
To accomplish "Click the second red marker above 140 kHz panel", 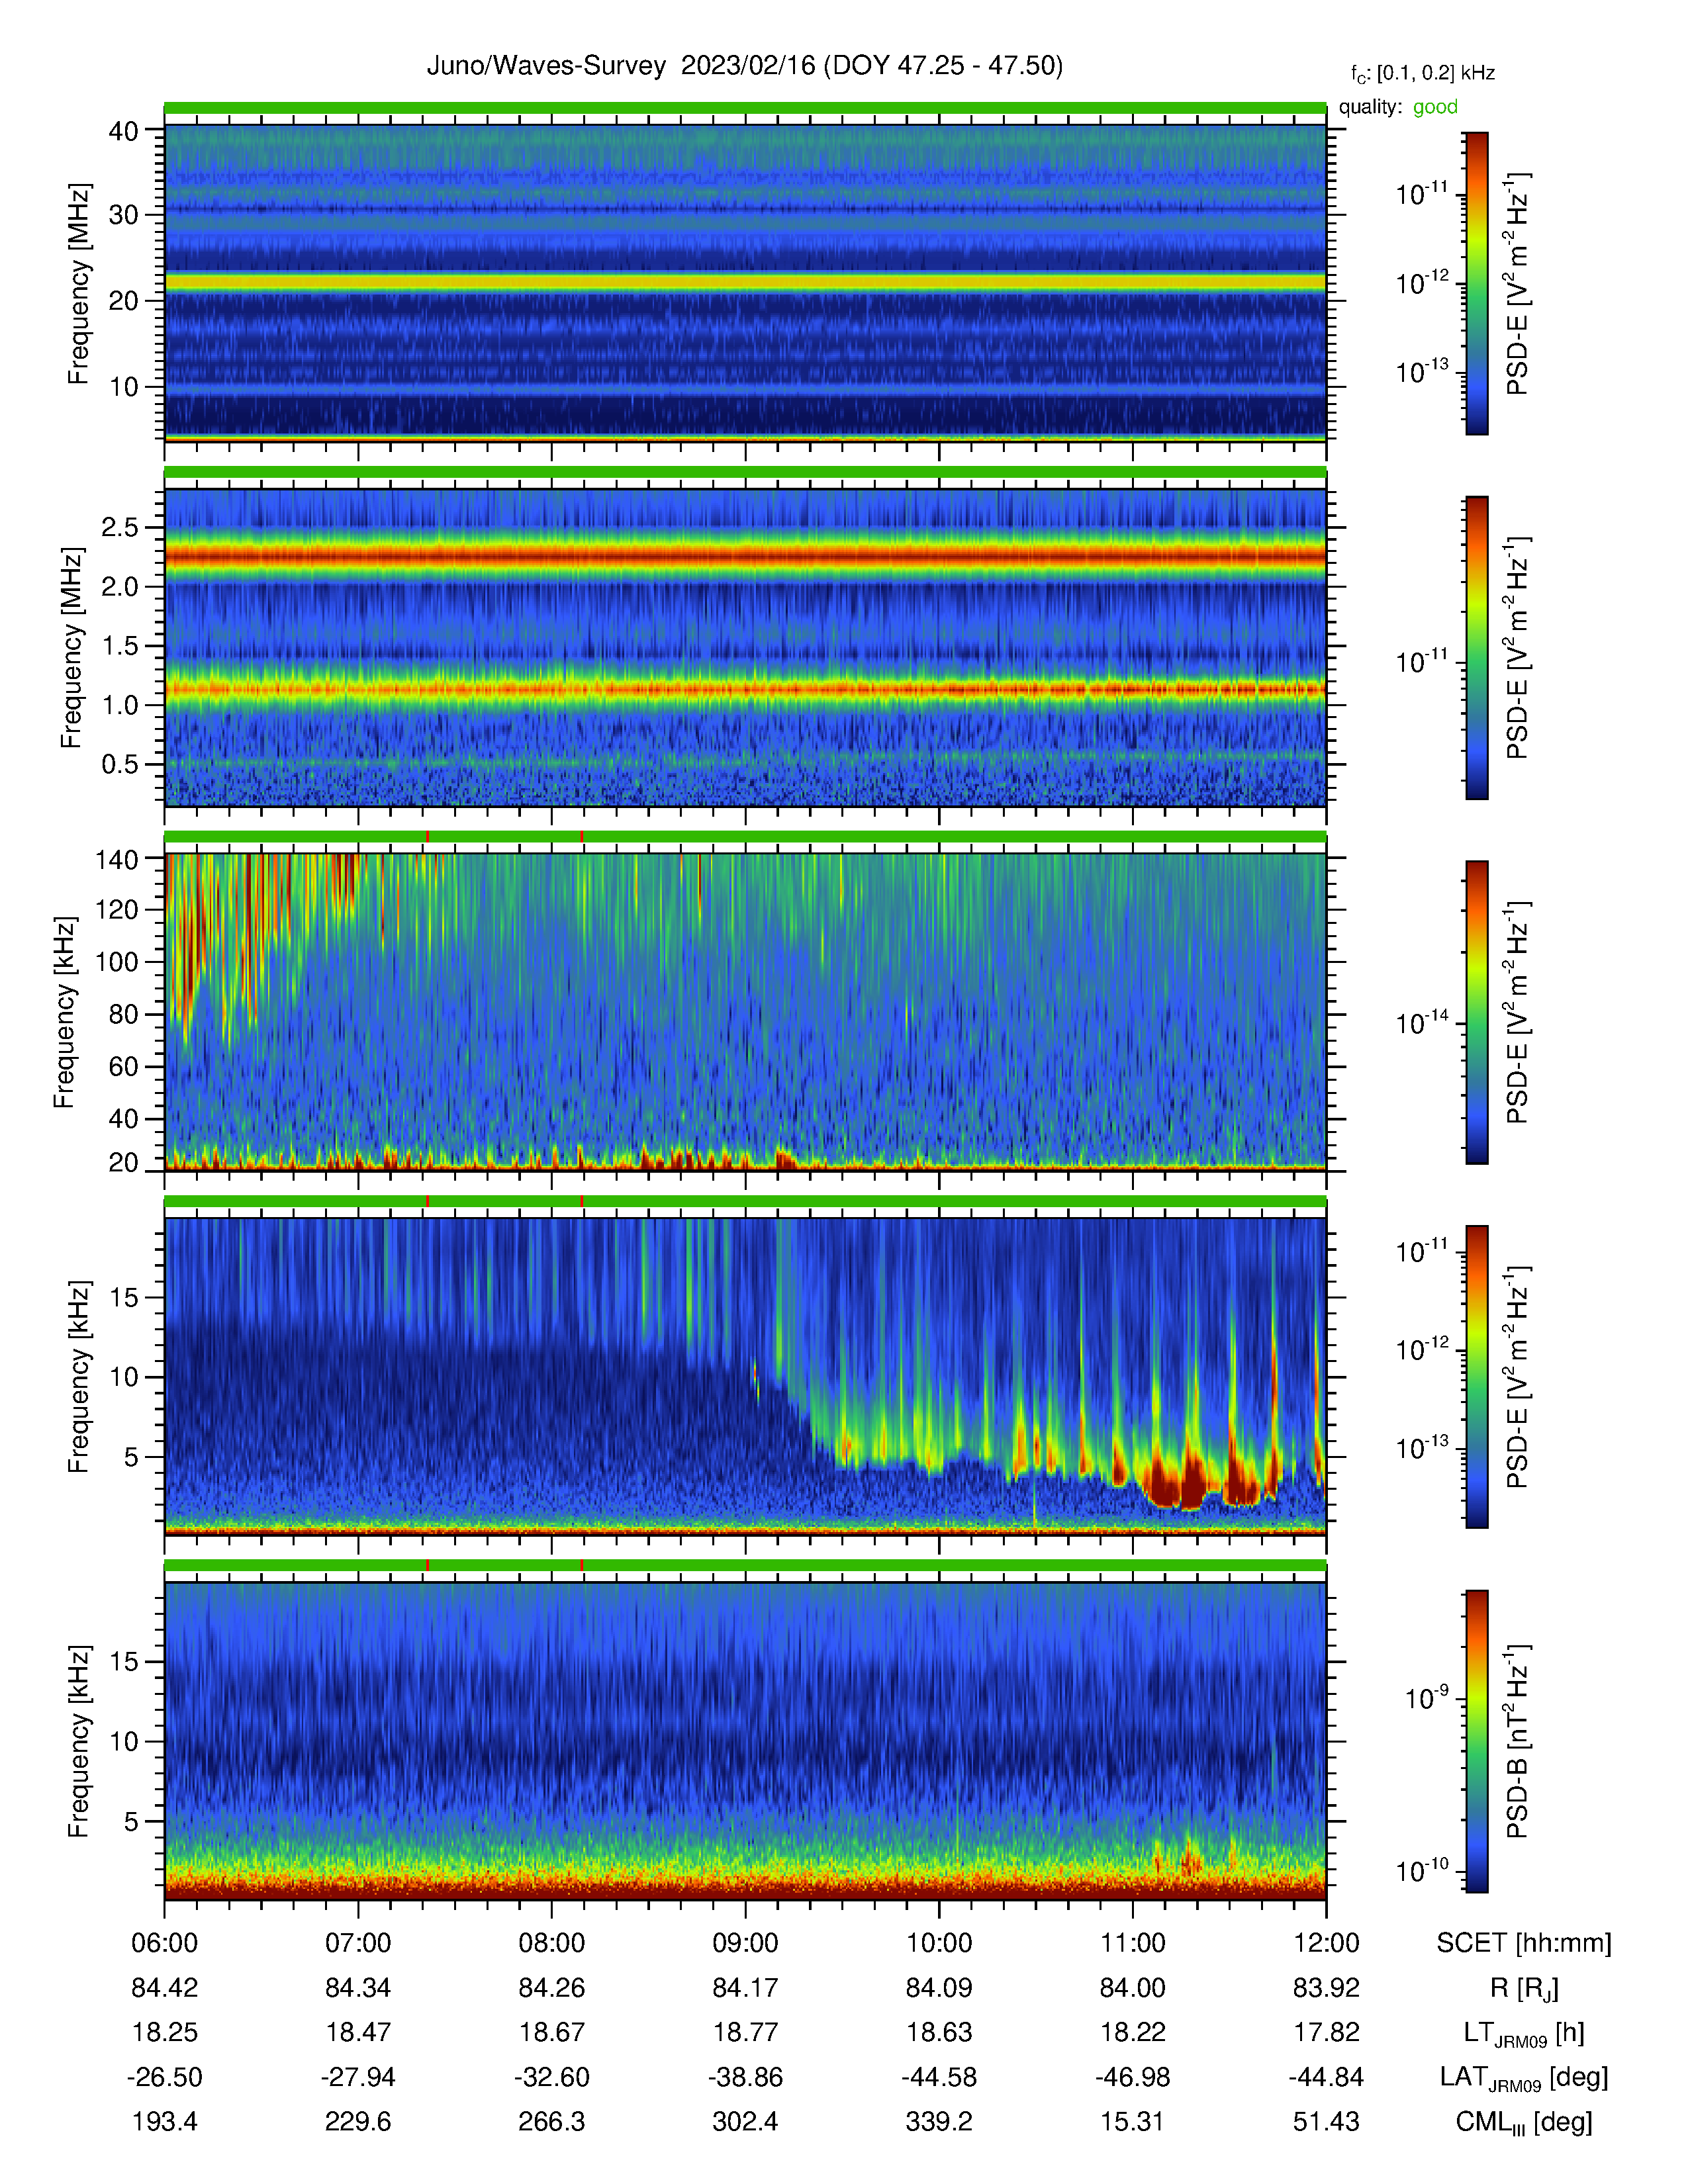I will tap(582, 836).
